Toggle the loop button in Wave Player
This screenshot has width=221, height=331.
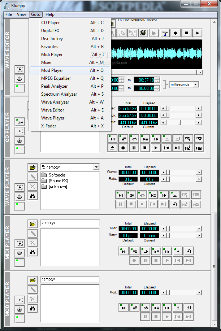pyautogui.click(x=142, y=195)
